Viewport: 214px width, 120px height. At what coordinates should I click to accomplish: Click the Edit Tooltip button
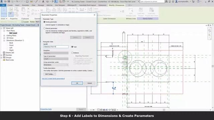click(49, 74)
